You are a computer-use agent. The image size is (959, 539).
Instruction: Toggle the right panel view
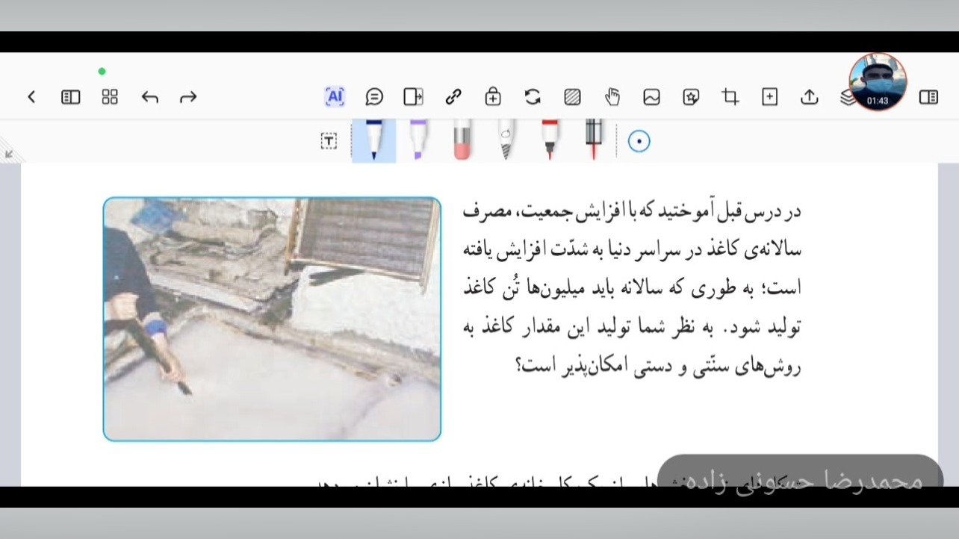click(x=928, y=97)
